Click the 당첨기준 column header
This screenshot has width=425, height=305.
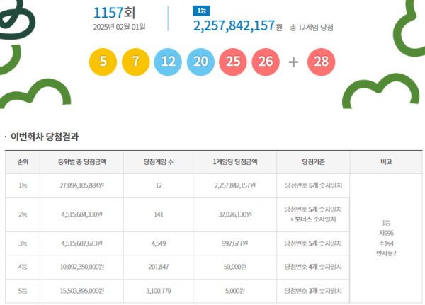313,162
